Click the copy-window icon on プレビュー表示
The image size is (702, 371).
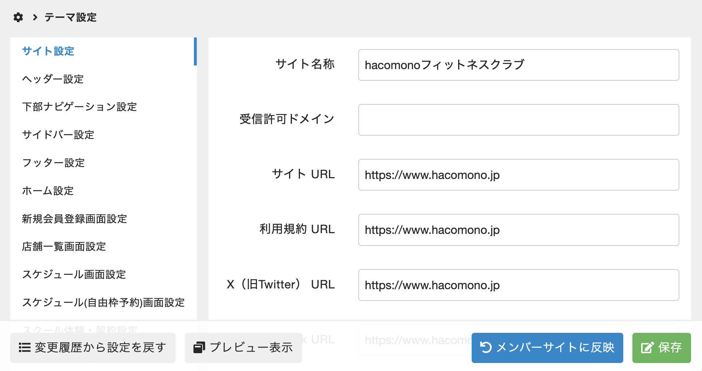point(199,348)
